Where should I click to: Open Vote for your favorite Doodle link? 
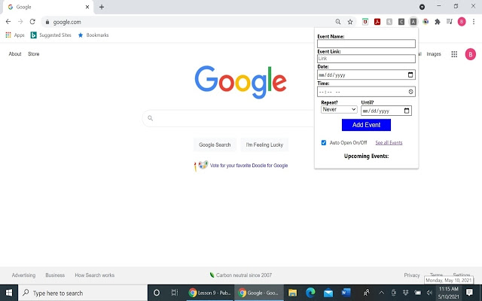249,166
